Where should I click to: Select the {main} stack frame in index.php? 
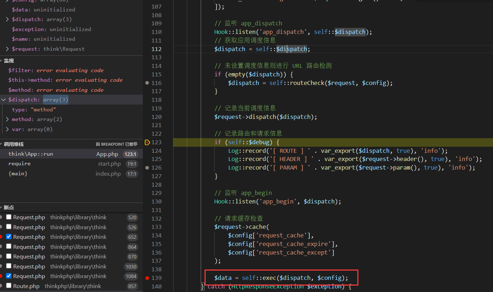71,173
